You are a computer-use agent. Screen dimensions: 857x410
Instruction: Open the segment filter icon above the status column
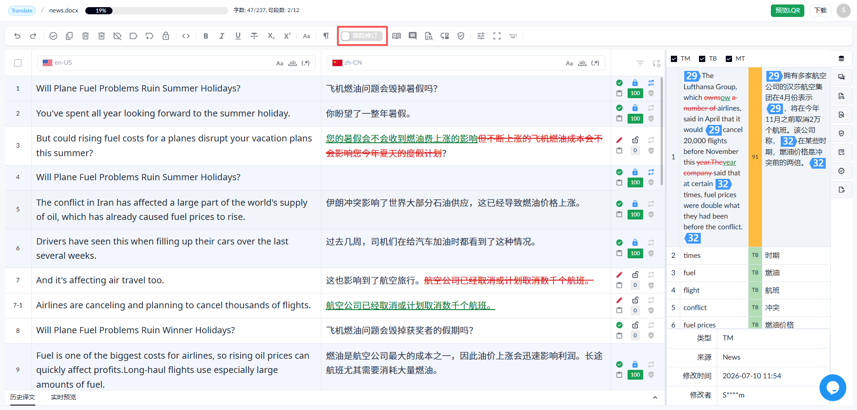pos(640,63)
